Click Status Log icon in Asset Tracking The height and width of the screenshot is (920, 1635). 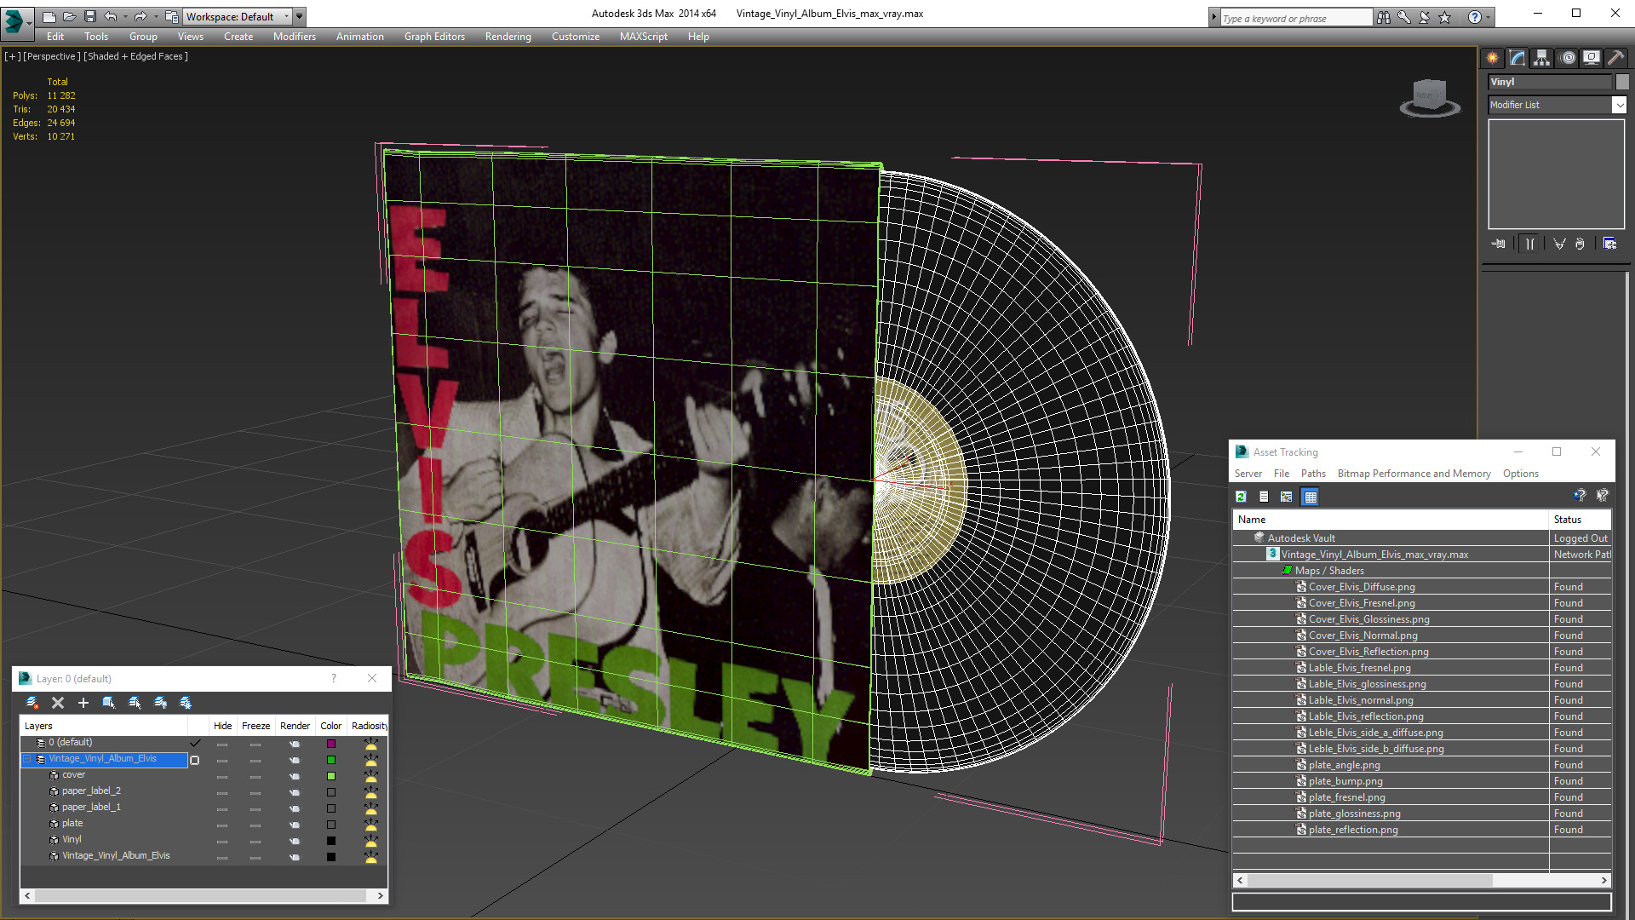click(x=1264, y=497)
